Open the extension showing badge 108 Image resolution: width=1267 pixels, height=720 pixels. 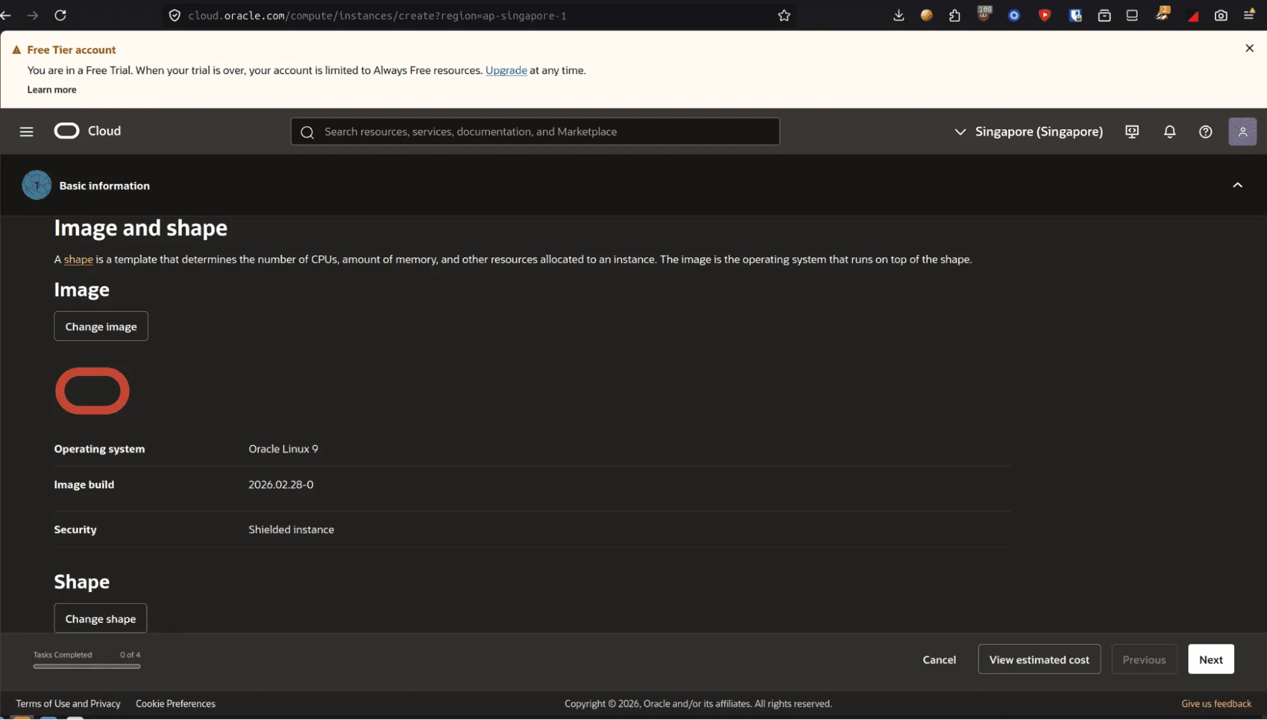[x=984, y=14]
